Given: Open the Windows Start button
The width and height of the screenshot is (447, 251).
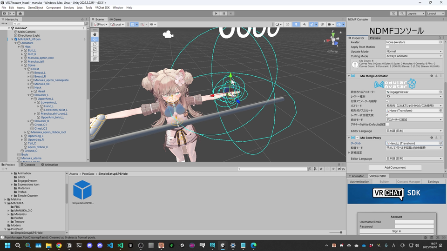Looking at the screenshot, I should [x=7, y=245].
